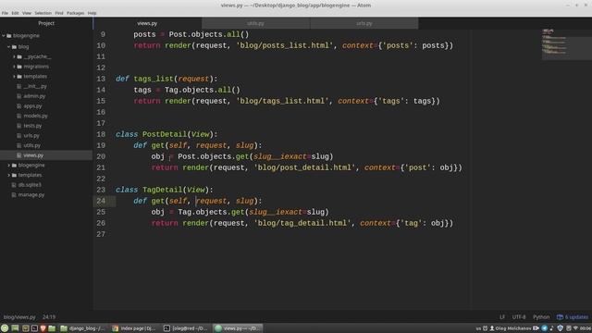
Task: Click line number 18 in the gutter
Action: click(x=101, y=134)
